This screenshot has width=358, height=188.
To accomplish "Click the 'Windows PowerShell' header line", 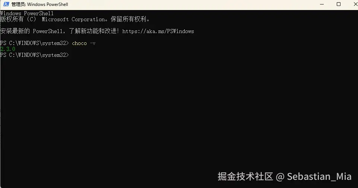I will [27, 13].
